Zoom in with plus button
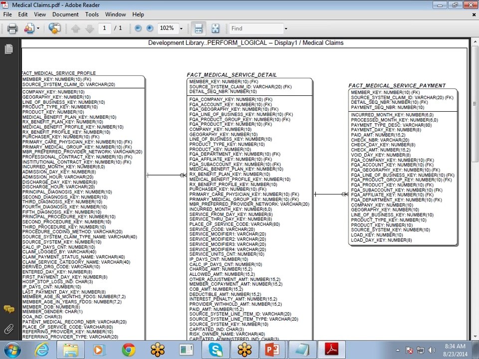This screenshot has height=359, width=479. tap(150, 28)
